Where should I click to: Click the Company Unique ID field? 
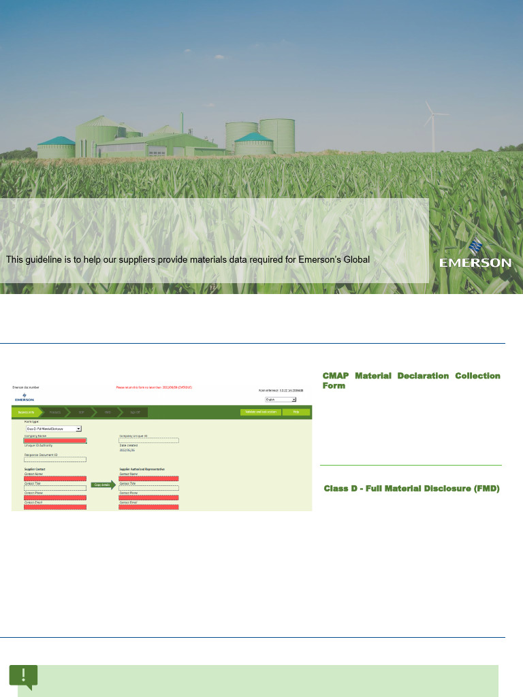click(148, 440)
